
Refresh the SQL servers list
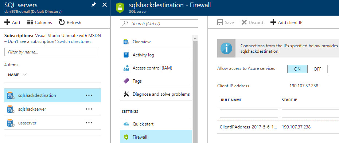click(70, 23)
